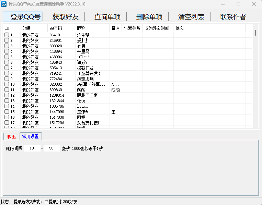Click the 删除间隔 label
Viewport: 262px width, 205px height.
(14, 148)
